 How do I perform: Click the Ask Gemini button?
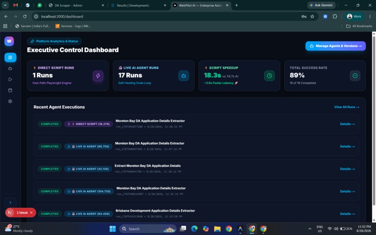tap(321, 5)
